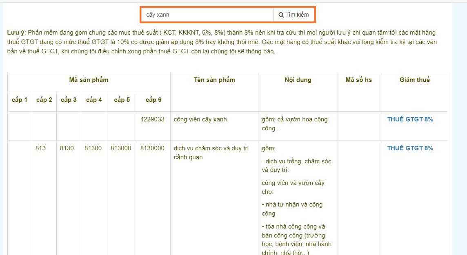Click product code 4229033 cell
Viewport: 467px width, 255px height.
152,119
